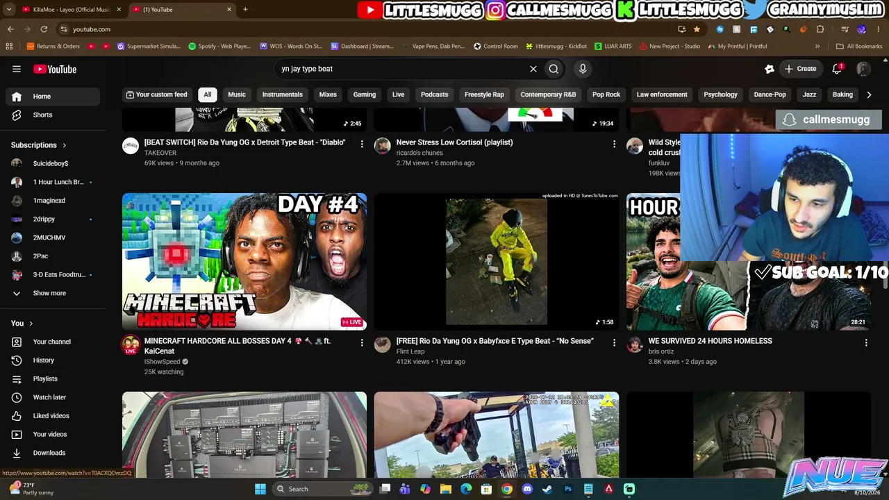The height and width of the screenshot is (500, 889).
Task: Click the Chrome address bar URL
Action: coord(92,29)
